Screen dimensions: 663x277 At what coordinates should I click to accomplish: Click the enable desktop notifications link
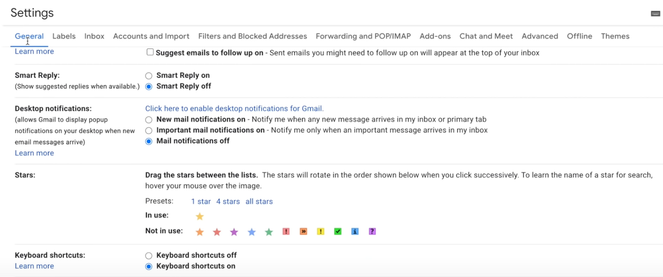[234, 108]
